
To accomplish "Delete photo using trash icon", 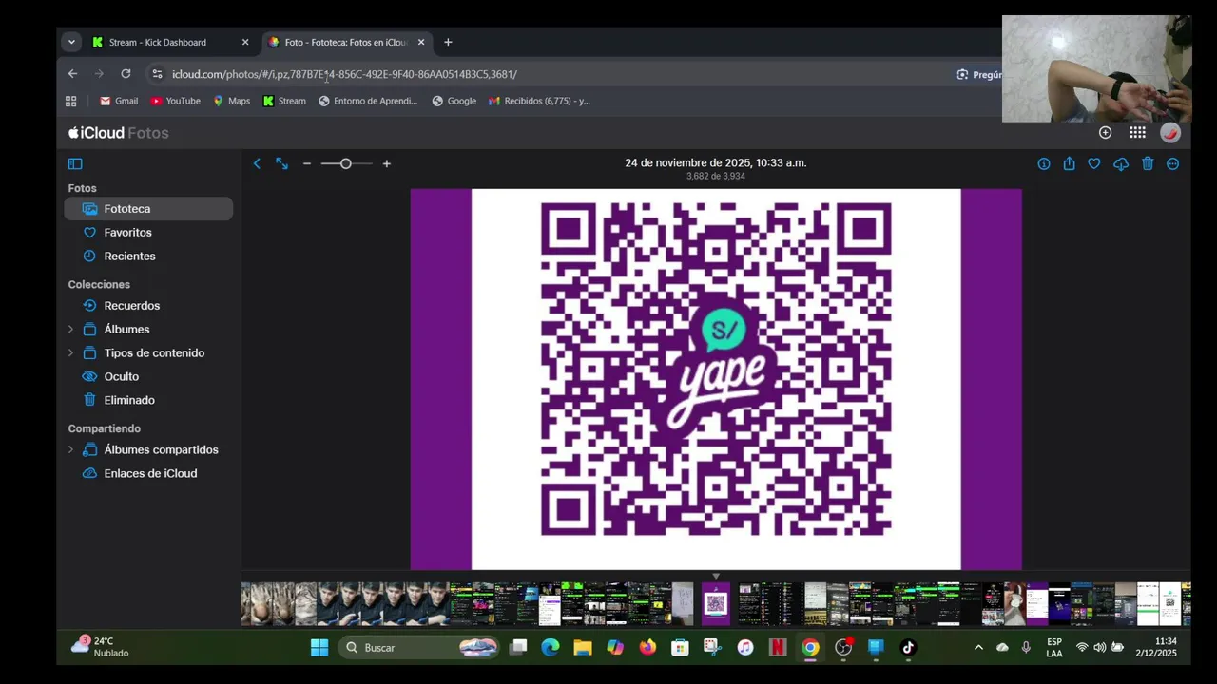I will (x=1148, y=163).
